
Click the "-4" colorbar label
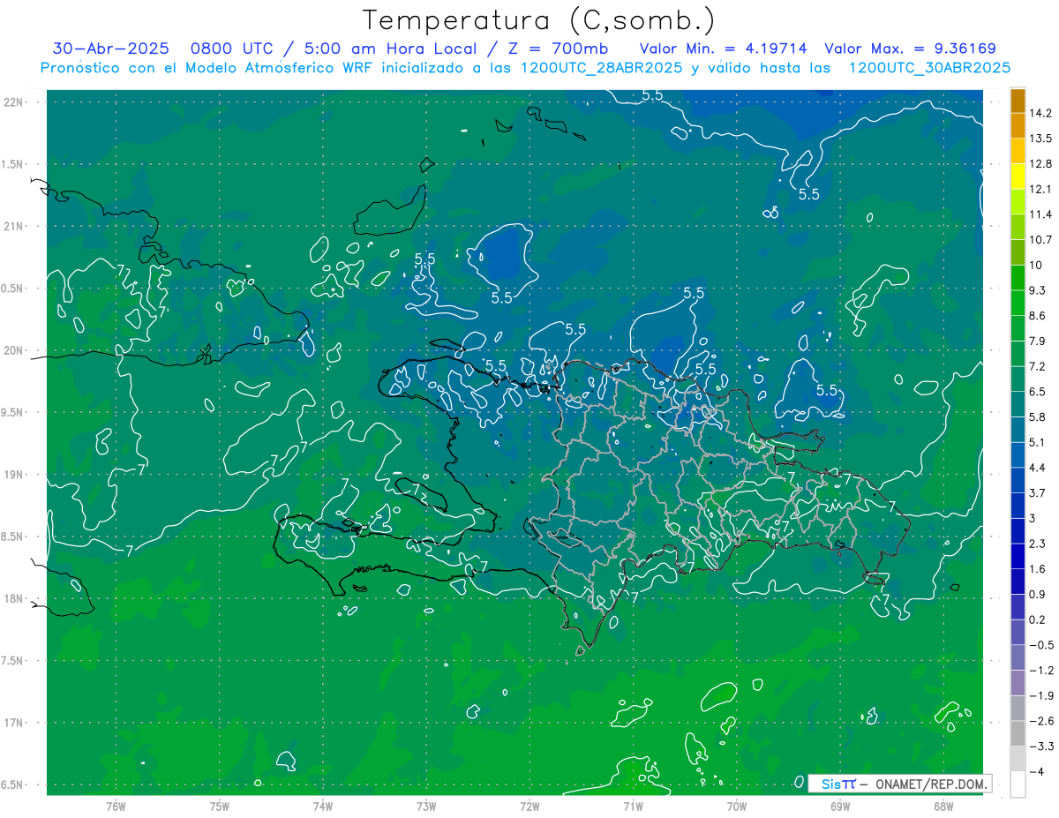(1037, 772)
